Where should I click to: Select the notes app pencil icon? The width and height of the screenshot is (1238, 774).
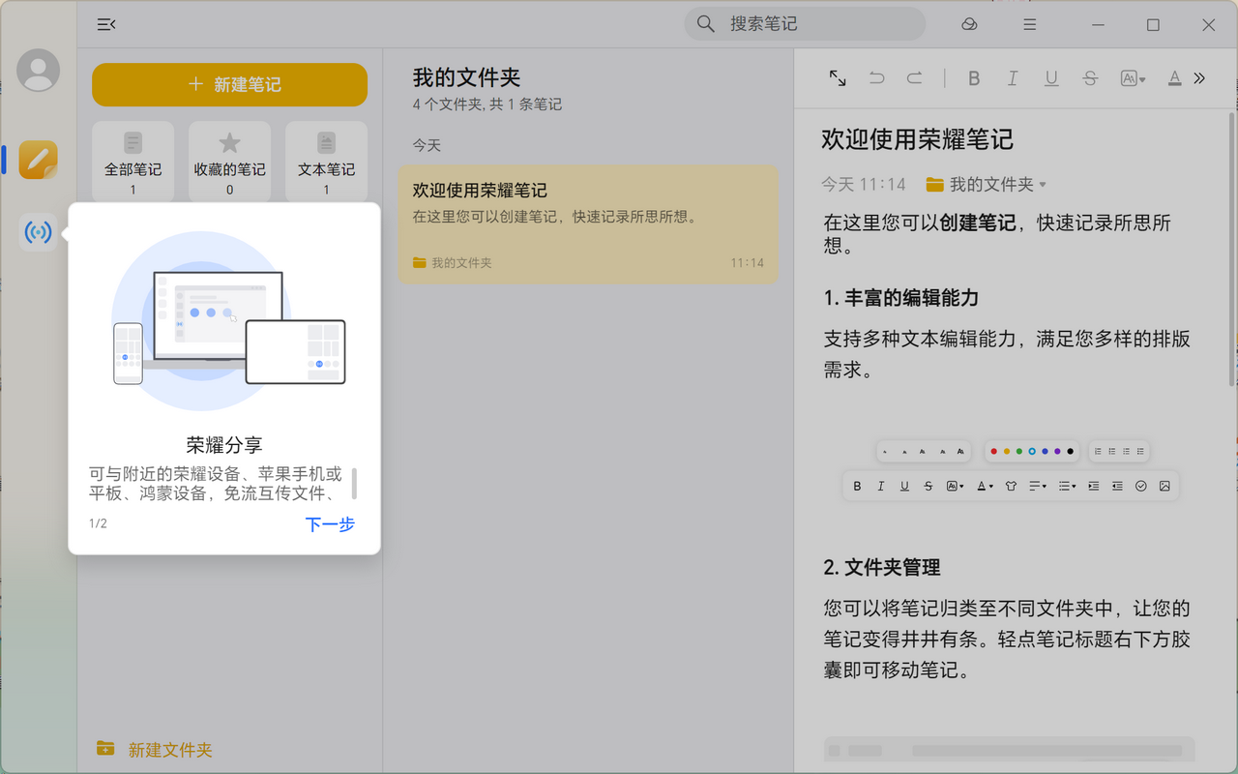tap(39, 160)
